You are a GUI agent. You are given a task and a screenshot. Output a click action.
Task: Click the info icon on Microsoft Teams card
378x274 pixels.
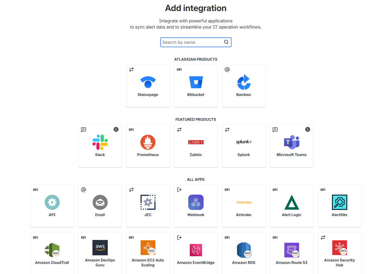(308, 129)
